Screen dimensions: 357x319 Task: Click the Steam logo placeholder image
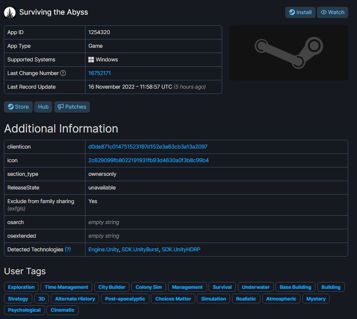click(x=289, y=53)
